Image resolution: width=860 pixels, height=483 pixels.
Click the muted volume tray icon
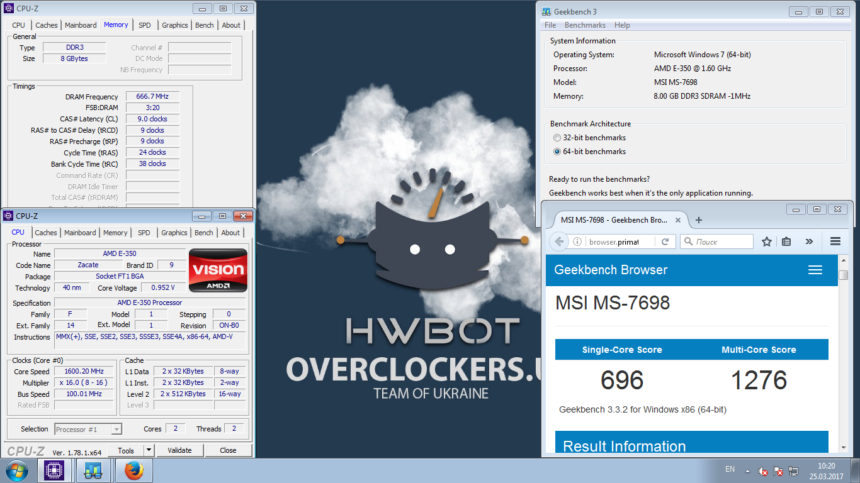coord(762,470)
